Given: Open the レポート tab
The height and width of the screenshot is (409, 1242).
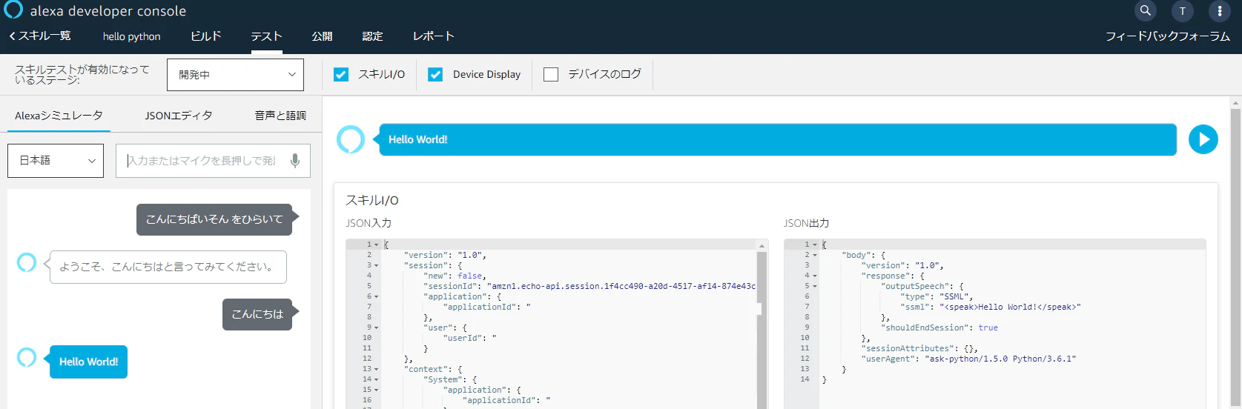Looking at the screenshot, I should [433, 36].
